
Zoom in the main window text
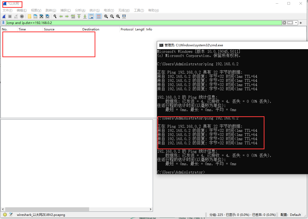(x=106, y=16)
